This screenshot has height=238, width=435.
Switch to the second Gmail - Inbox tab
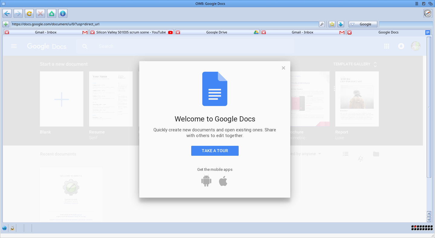303,32
